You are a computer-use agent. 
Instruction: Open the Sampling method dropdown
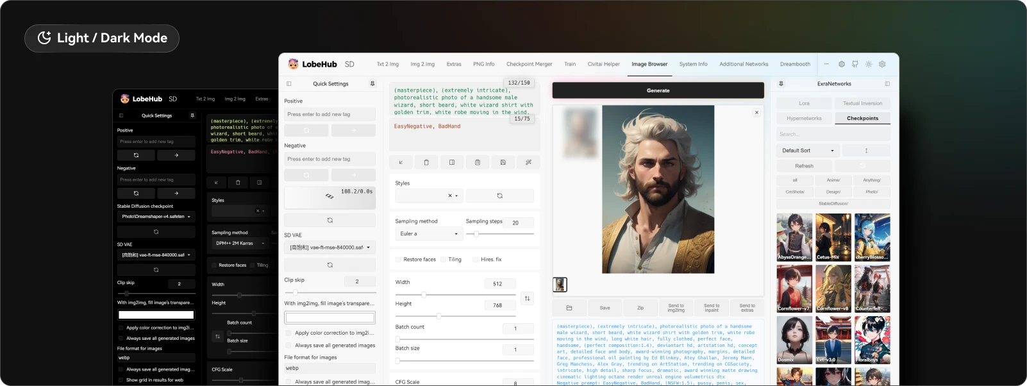[x=429, y=234]
